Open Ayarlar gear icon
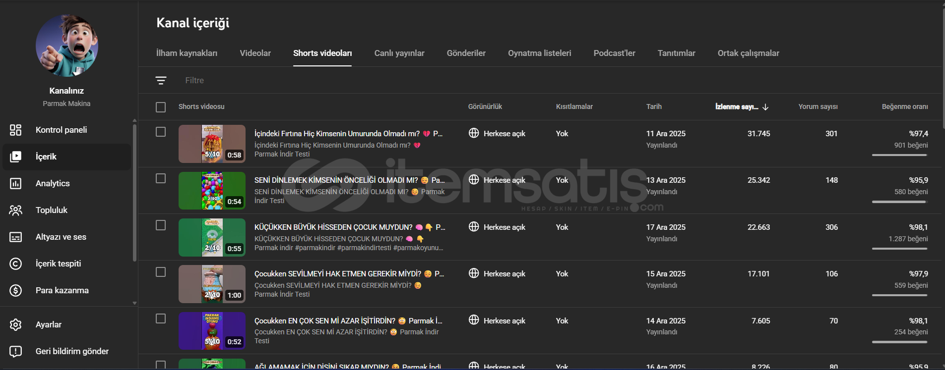 point(15,324)
